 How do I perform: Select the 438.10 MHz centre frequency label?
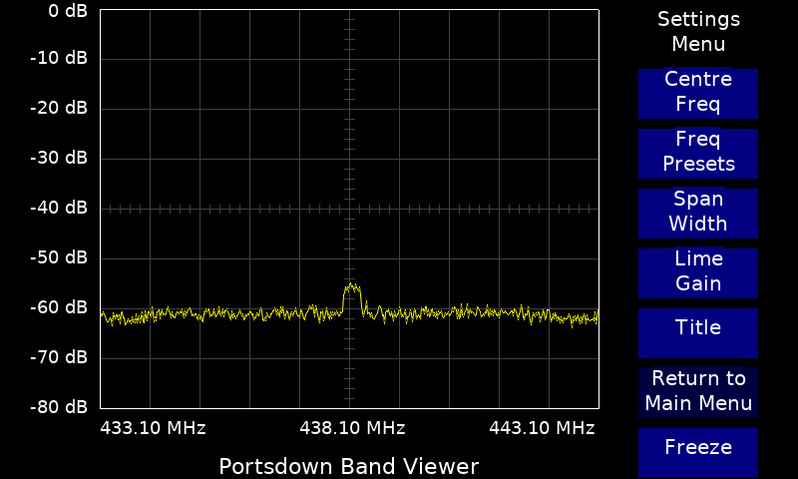(x=352, y=428)
